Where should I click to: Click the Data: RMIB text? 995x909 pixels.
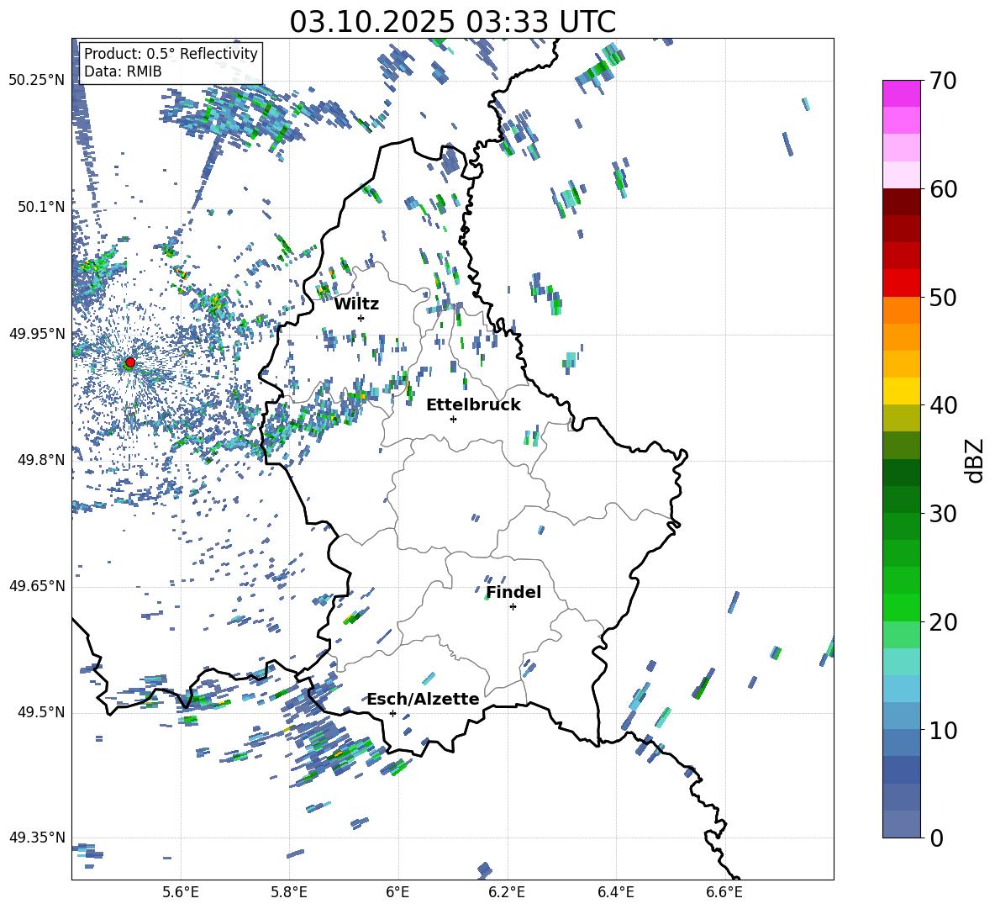click(123, 71)
